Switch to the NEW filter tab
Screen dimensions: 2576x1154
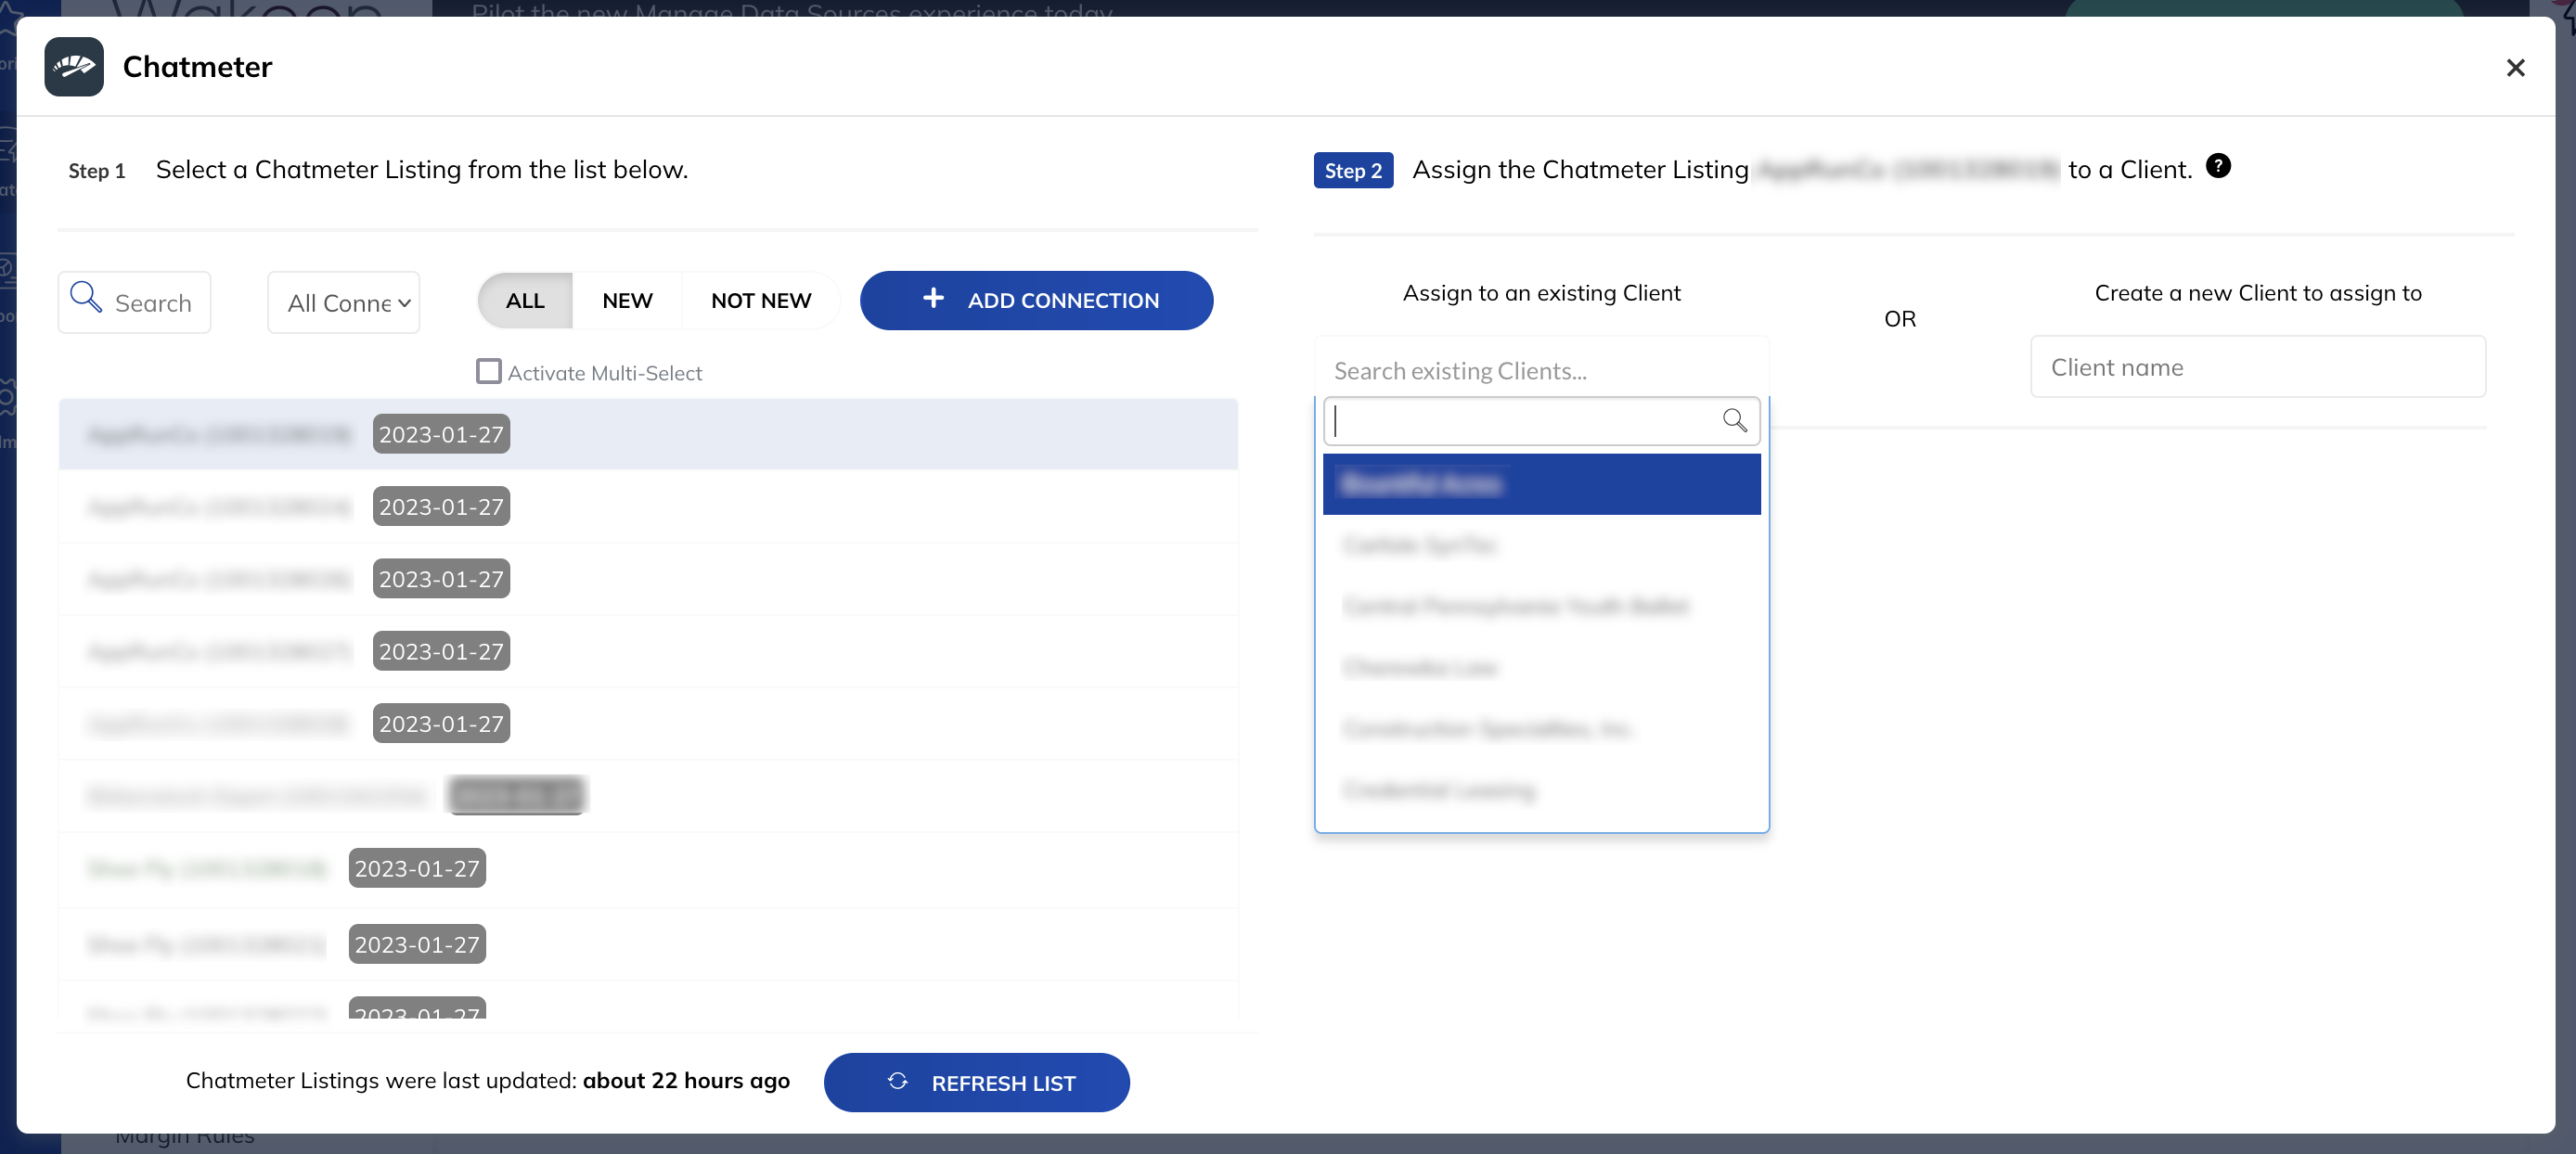click(627, 300)
